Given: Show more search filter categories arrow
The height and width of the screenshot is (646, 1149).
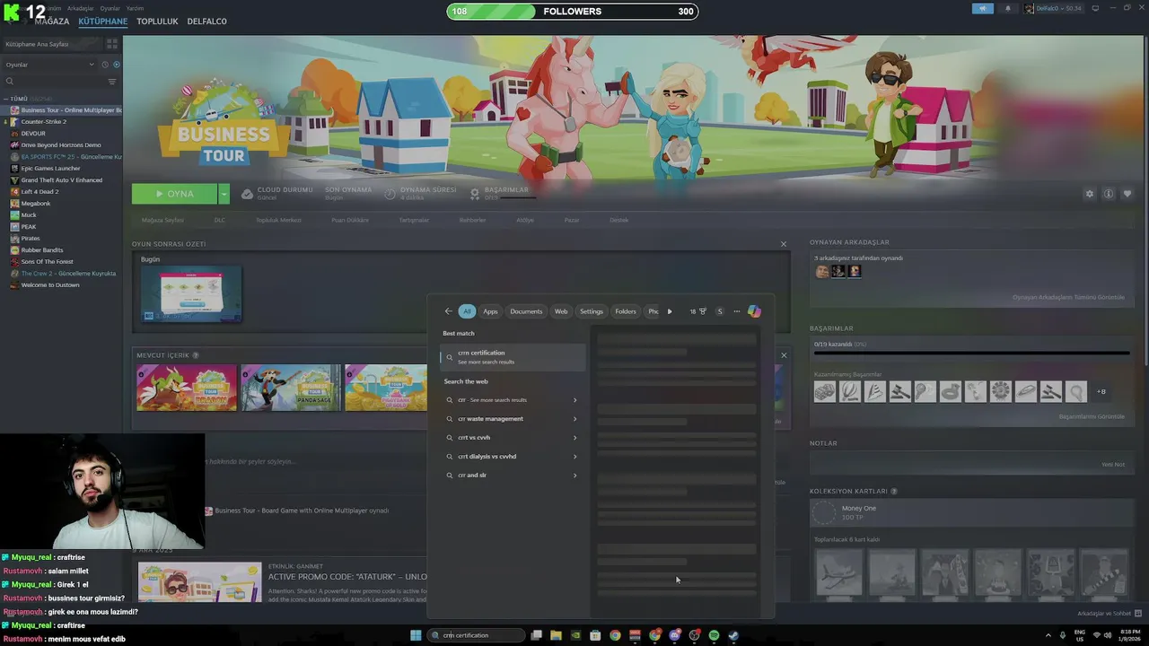Looking at the screenshot, I should tap(670, 311).
